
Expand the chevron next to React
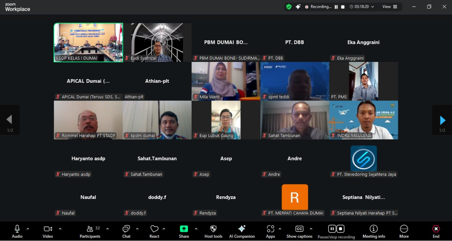(164, 229)
